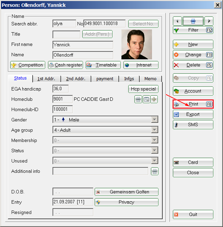
Task: Click the EGA handicap field
Action: (x=60, y=89)
